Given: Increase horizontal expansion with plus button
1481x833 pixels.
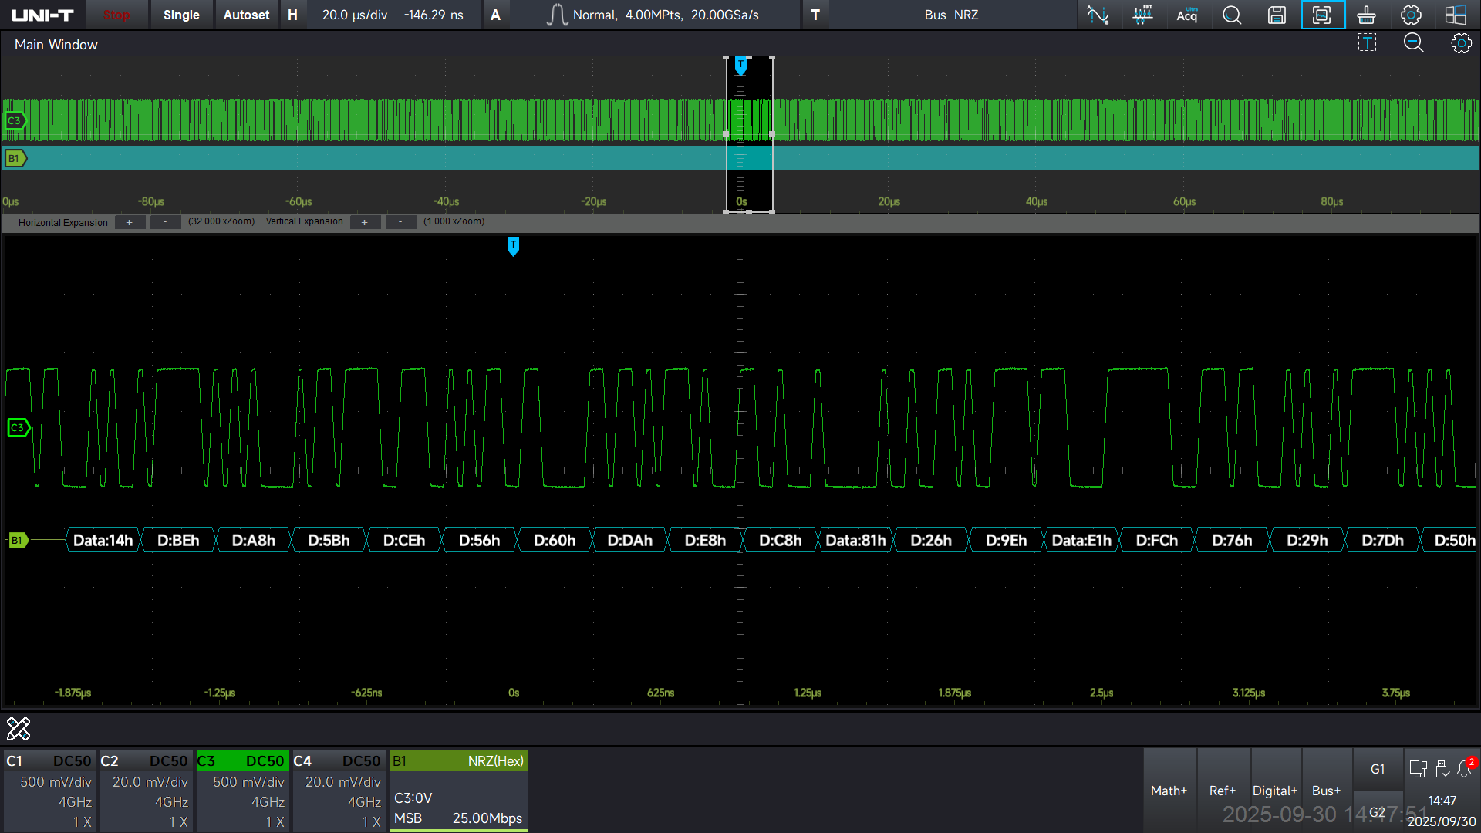Looking at the screenshot, I should (130, 222).
